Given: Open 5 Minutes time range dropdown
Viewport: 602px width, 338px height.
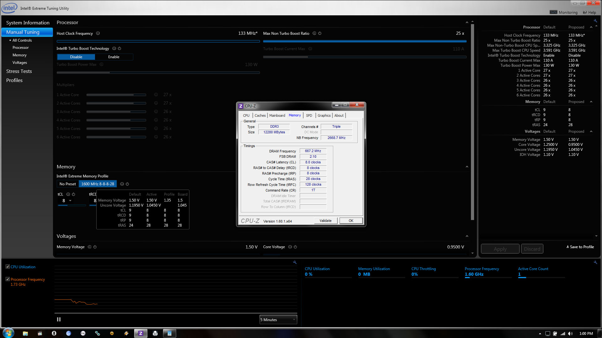Looking at the screenshot, I should [x=278, y=320].
